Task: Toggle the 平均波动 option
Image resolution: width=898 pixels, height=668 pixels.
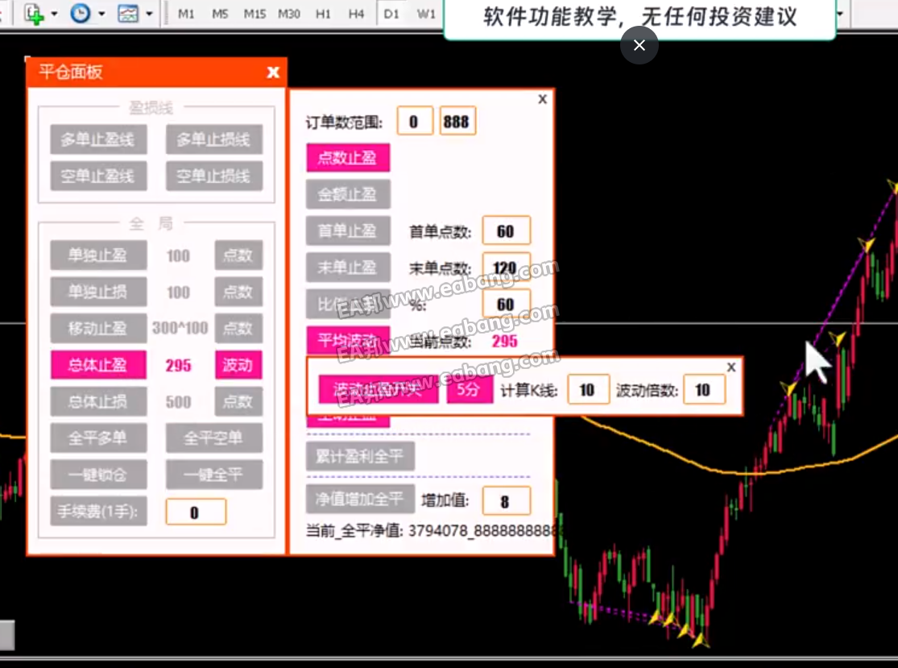Action: (x=348, y=340)
